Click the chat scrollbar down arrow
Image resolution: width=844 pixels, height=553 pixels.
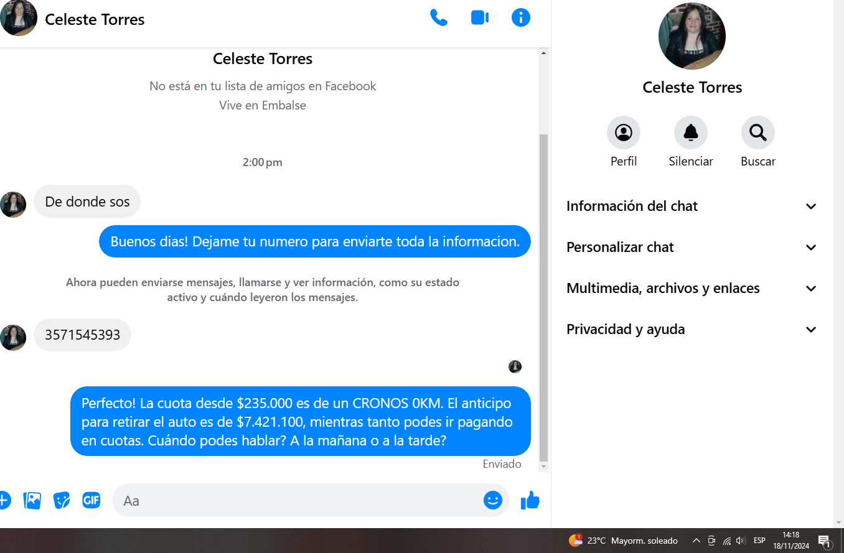click(x=543, y=467)
